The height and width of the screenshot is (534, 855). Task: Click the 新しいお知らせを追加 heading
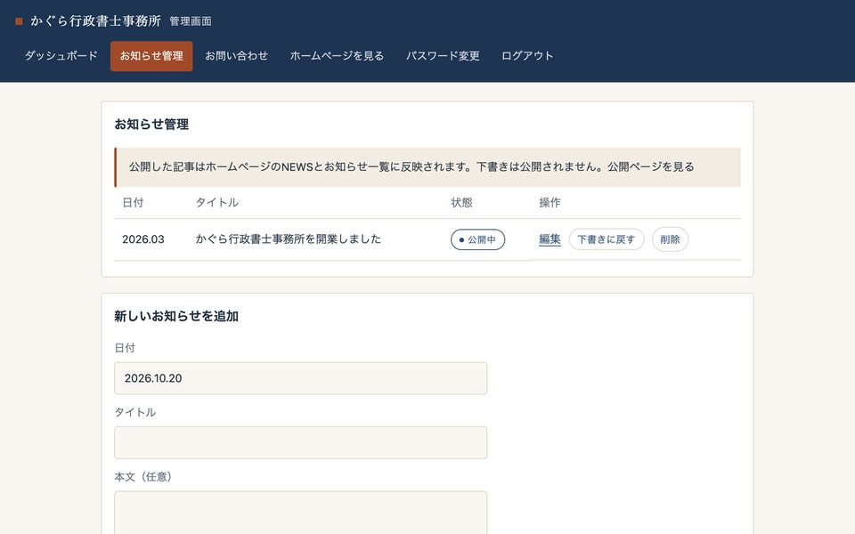176,316
